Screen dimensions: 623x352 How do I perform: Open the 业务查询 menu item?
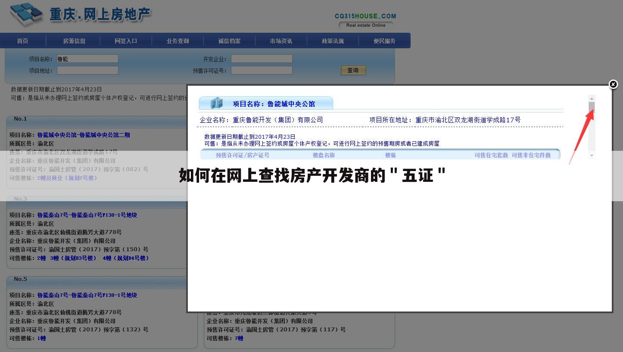(178, 40)
